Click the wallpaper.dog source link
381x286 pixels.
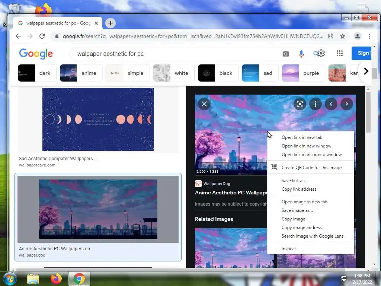[x=32, y=255]
